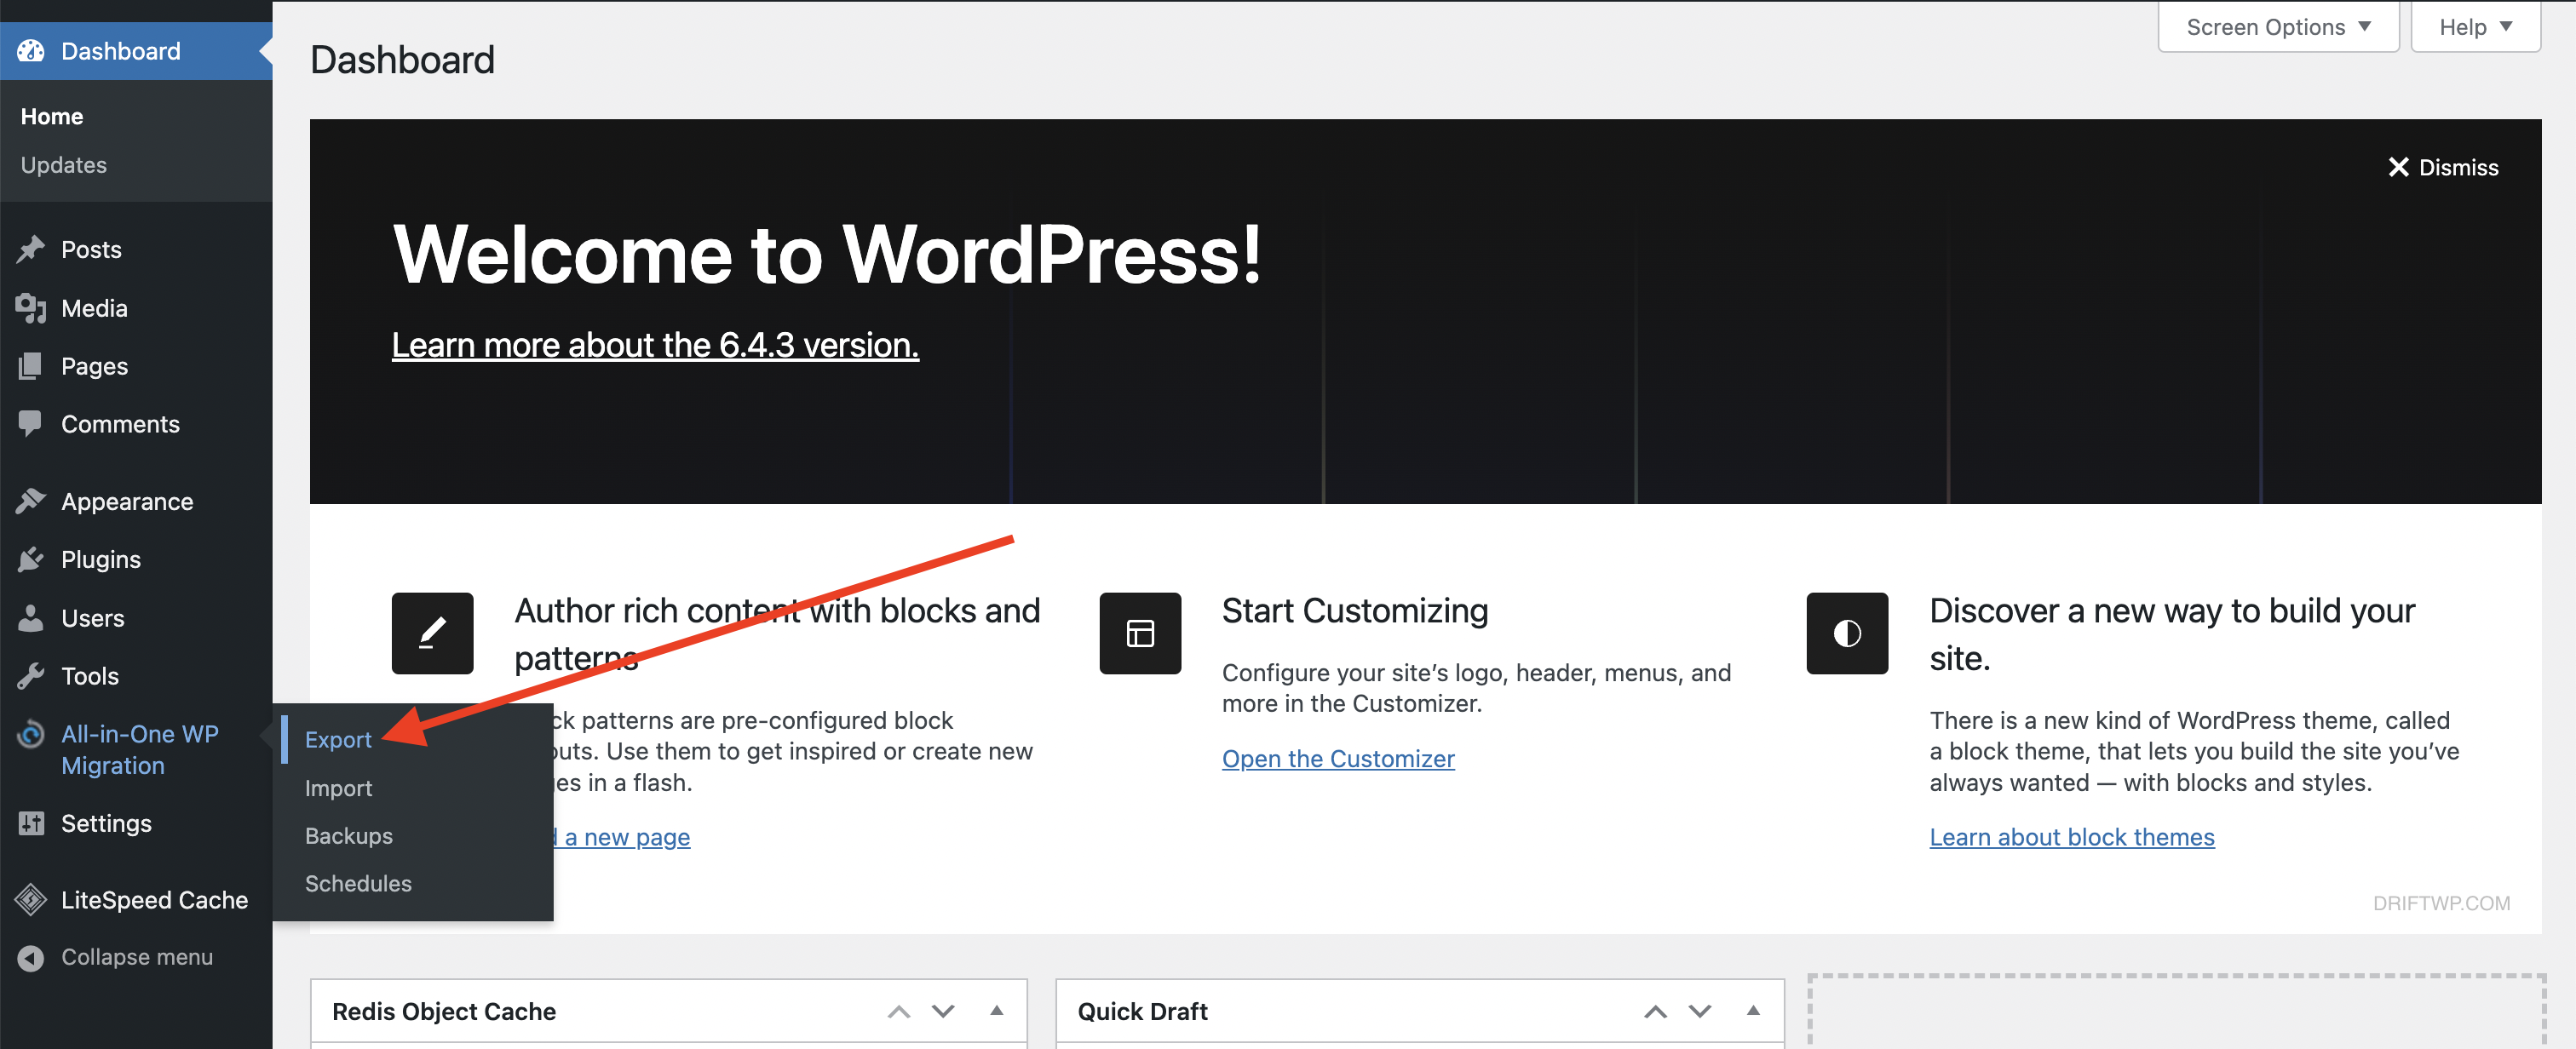Click the Quick Draft widget title
Image resolution: width=2576 pixels, height=1049 pixels.
coord(1143,1012)
